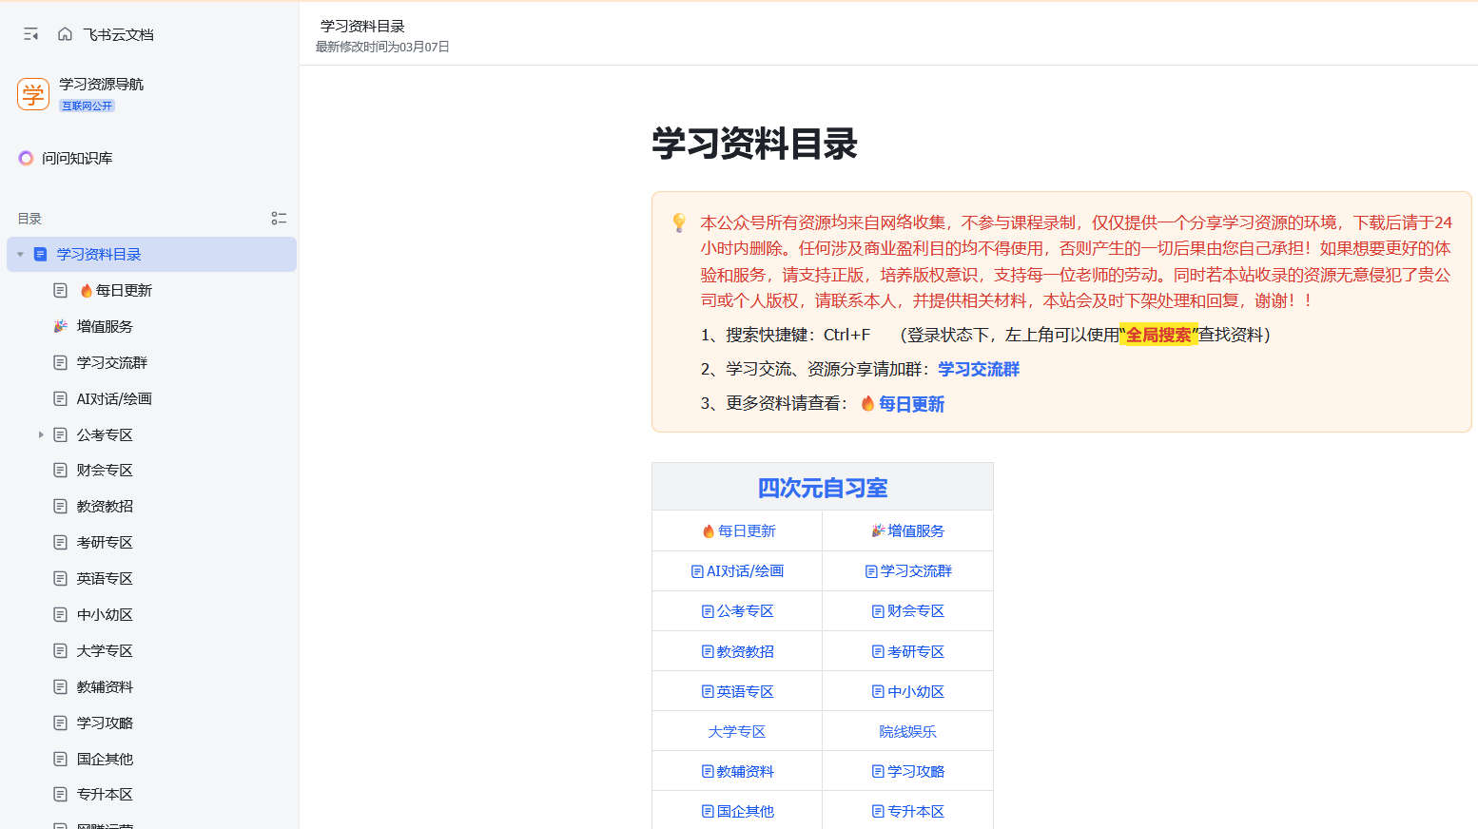The width and height of the screenshot is (1478, 829).
Task: Open 大学专区 link in the table
Action: point(737,732)
